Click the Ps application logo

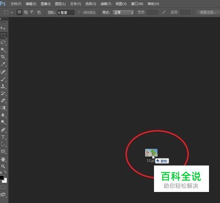tap(3, 3)
